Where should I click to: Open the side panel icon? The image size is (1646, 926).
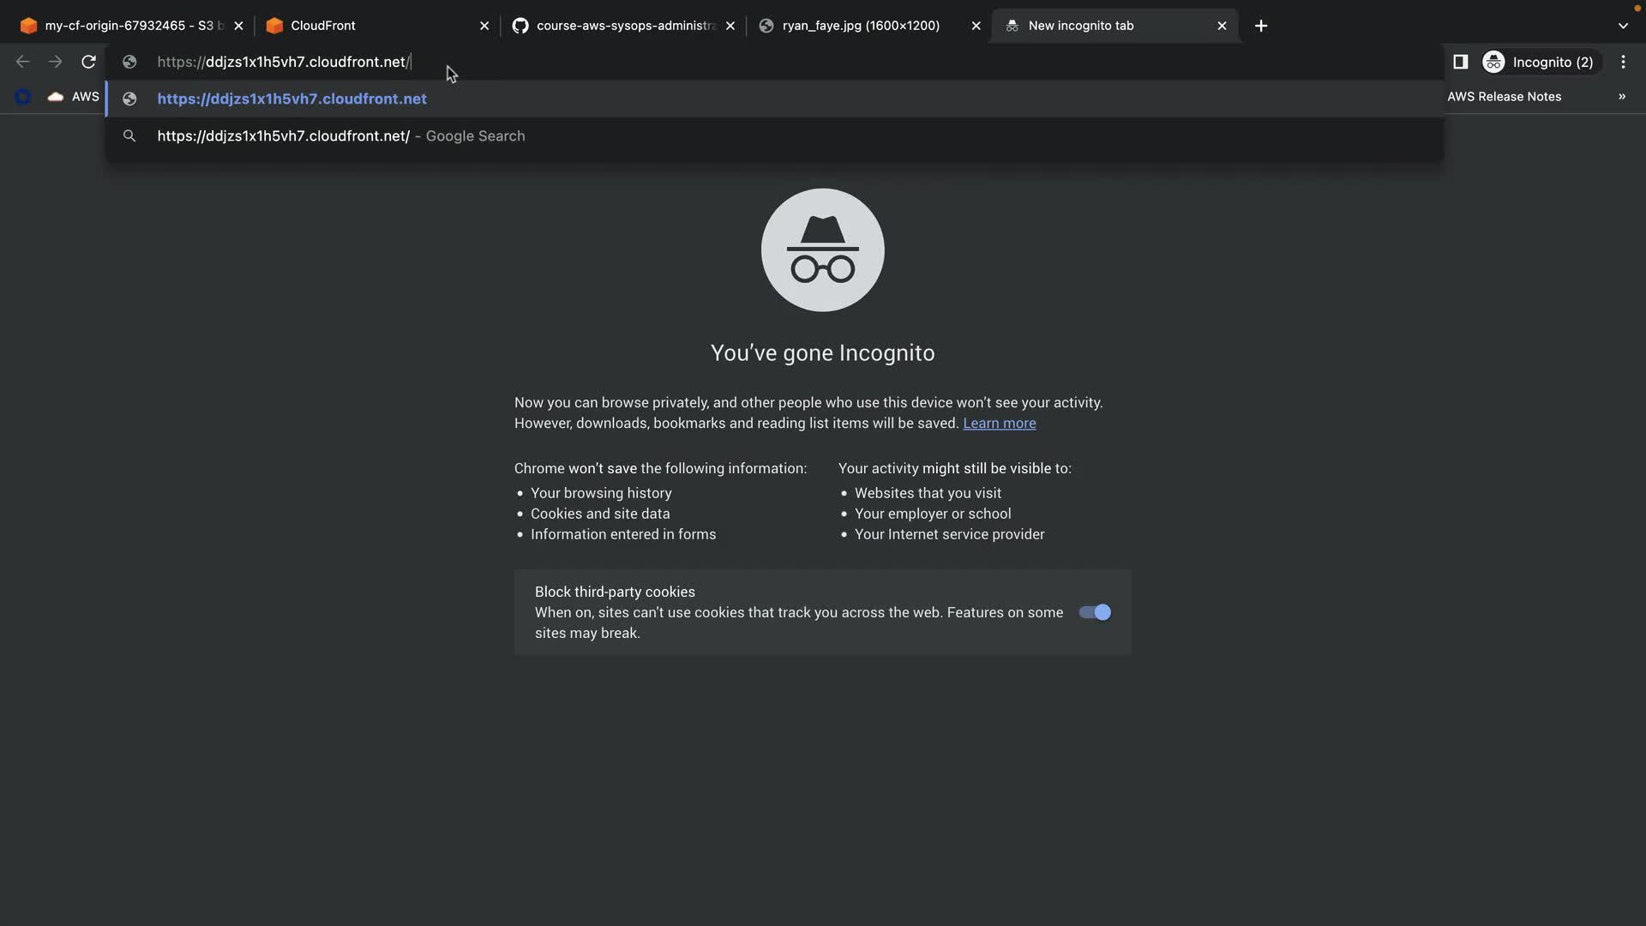[1460, 62]
